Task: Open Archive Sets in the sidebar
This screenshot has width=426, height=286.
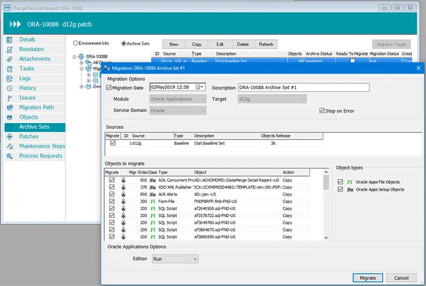Action: pos(34,127)
